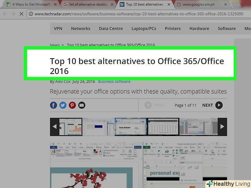This screenshot has width=251, height=188.
Task: Click the browser forward arrow
Action: pyautogui.click(x=13, y=14)
